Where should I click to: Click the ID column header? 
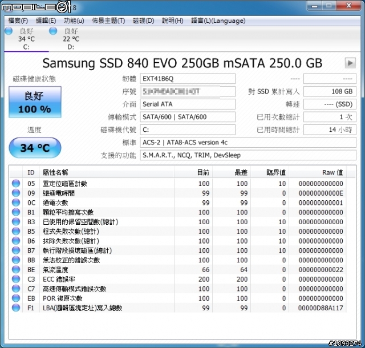click(31, 173)
